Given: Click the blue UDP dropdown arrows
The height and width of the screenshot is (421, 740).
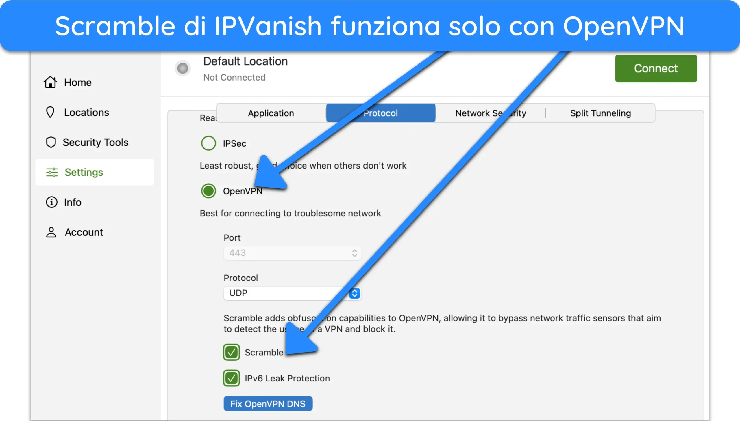Looking at the screenshot, I should pos(354,293).
